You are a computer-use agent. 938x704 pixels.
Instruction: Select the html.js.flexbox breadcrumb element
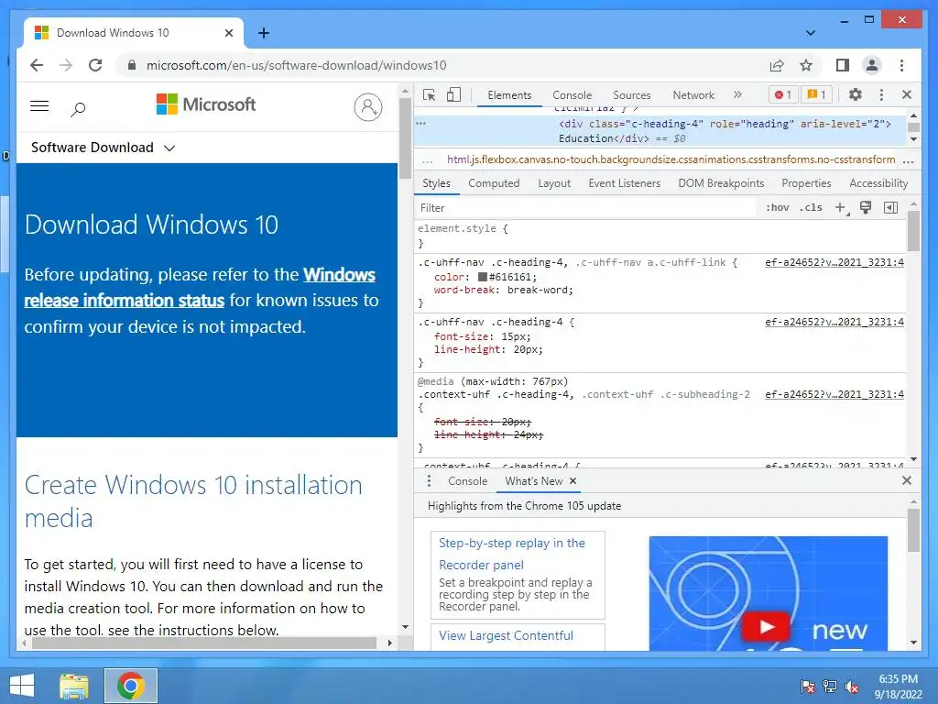(671, 159)
